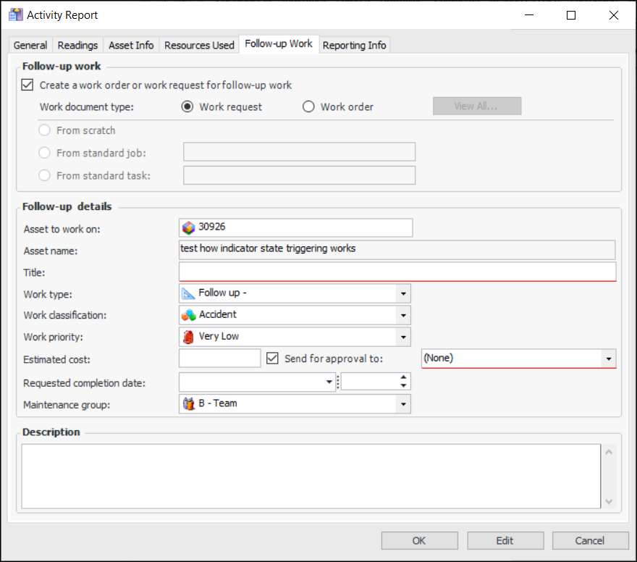The image size is (637, 562).
Task: Open the Requested completion date calendar dropdown
Action: click(x=329, y=382)
